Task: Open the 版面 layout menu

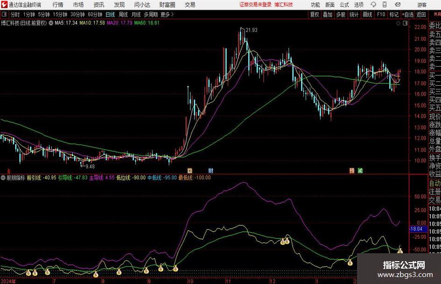Action: tap(329, 5)
